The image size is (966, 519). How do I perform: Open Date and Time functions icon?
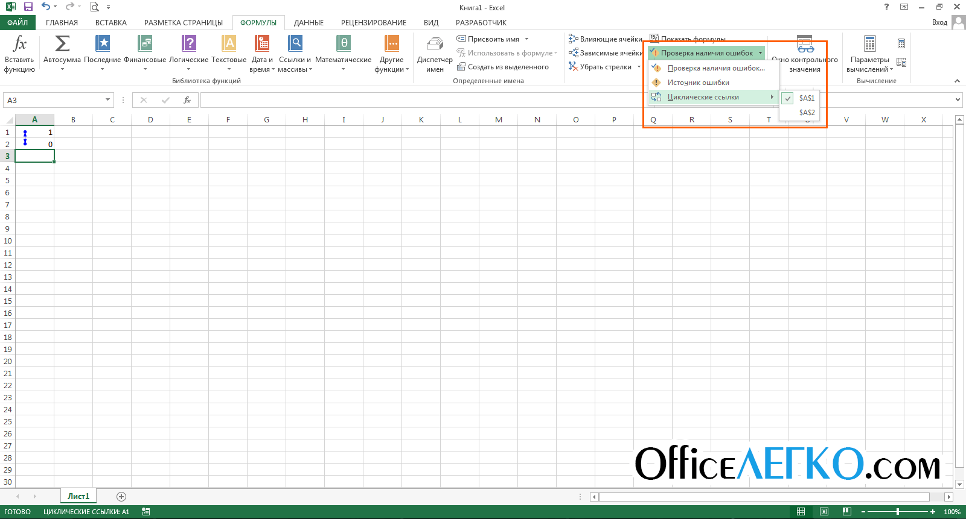tap(262, 44)
